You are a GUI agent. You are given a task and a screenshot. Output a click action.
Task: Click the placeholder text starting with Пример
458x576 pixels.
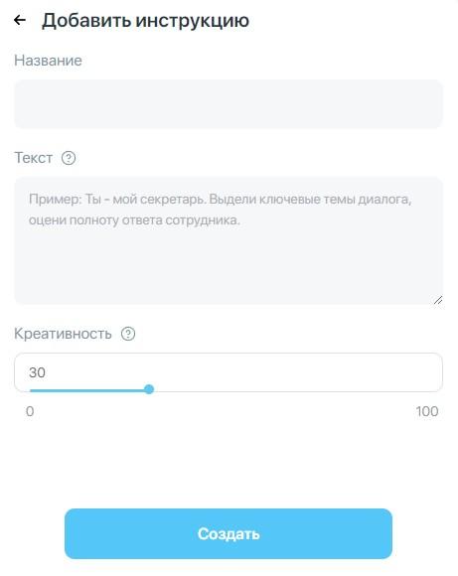pyautogui.click(x=220, y=210)
